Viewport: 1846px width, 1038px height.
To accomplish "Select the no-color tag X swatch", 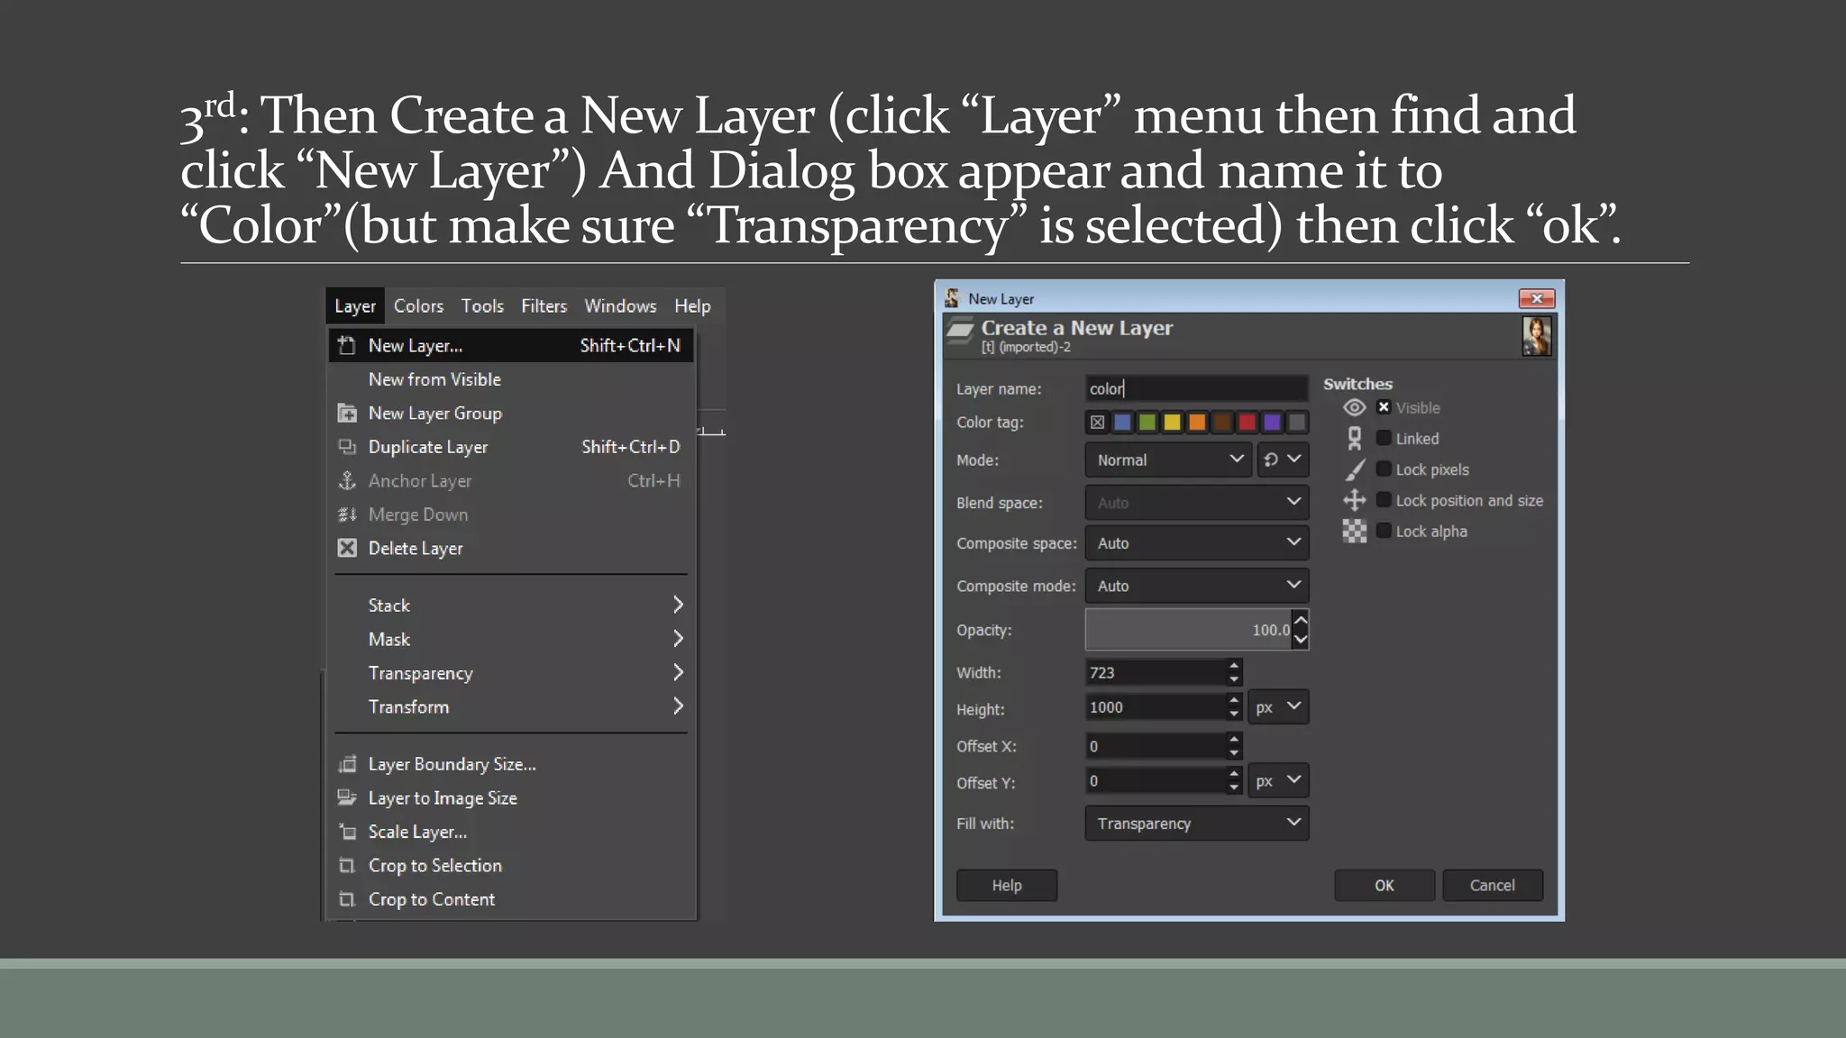I will coord(1097,422).
